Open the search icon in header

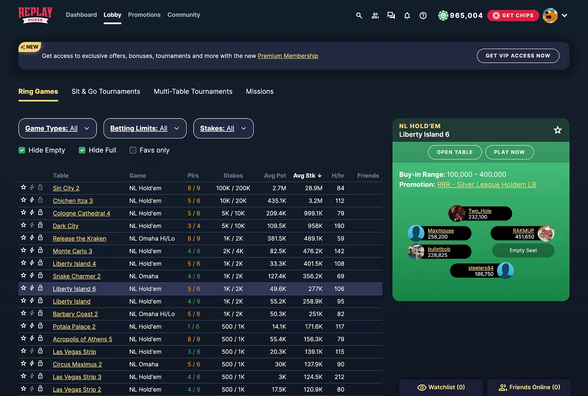359,15
